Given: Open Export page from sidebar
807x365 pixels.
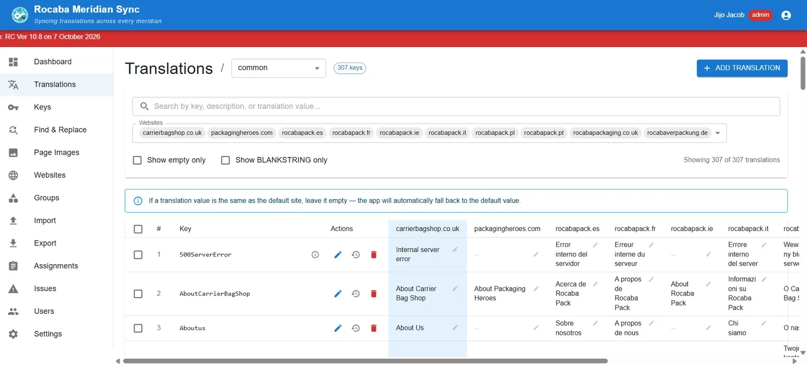Looking at the screenshot, I should (56, 243).
